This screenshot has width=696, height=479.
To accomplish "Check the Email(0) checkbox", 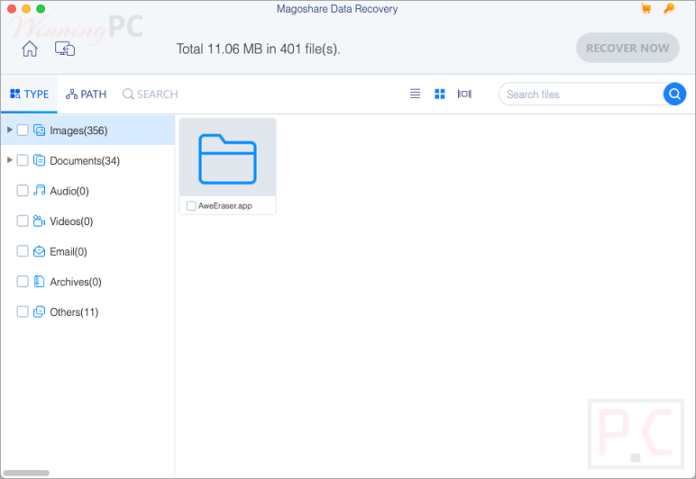I will [x=23, y=251].
